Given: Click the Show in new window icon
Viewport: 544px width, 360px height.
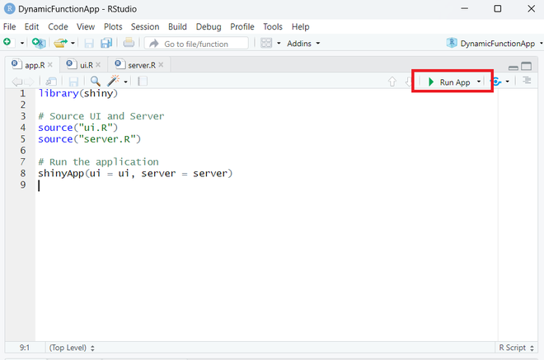Looking at the screenshot, I should (x=51, y=82).
